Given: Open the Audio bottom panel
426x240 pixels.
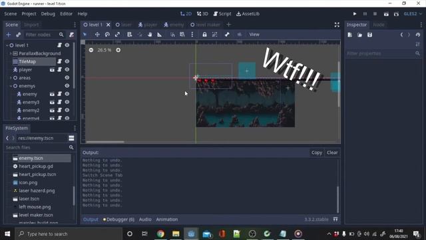Looking at the screenshot, I should (x=145, y=219).
